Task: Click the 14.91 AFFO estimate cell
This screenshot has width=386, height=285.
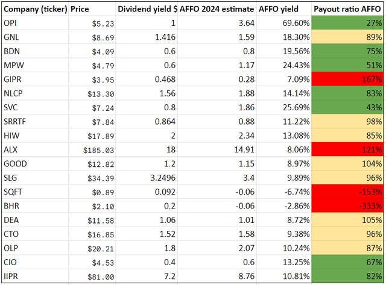Action: pyautogui.click(x=217, y=149)
